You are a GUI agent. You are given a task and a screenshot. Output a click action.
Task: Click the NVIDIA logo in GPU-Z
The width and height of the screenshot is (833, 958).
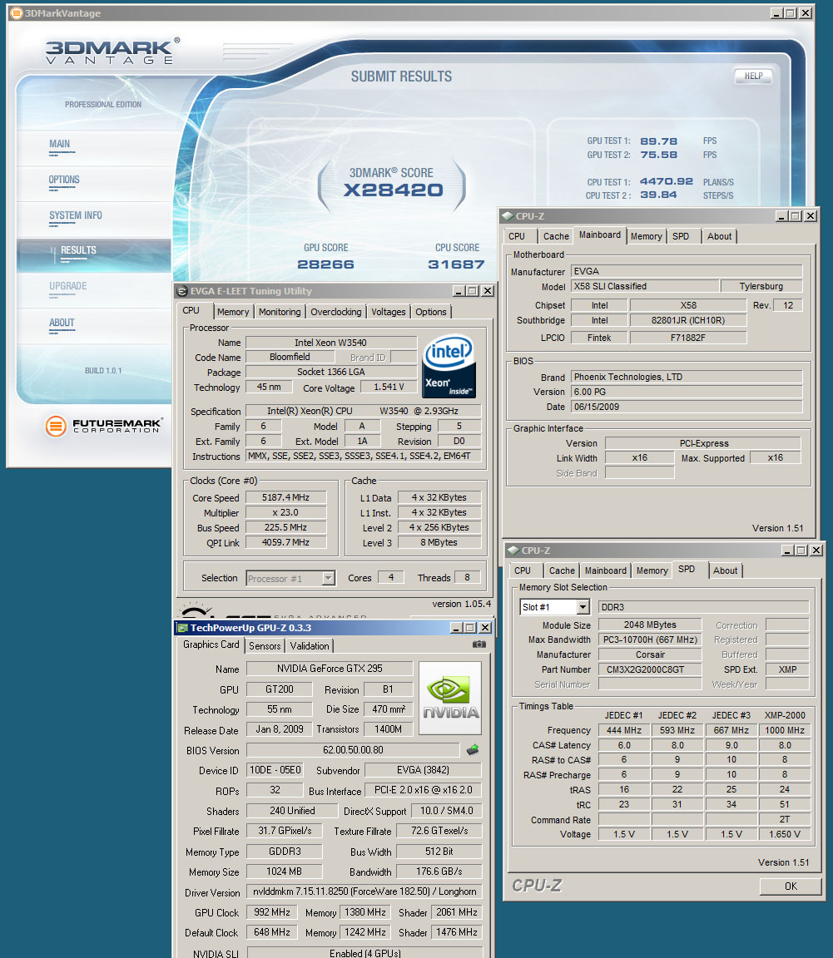451,699
